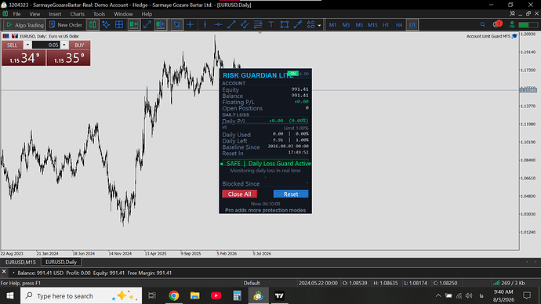The image size is (541, 304).
Task: Click the red Close All button
Action: (x=239, y=194)
